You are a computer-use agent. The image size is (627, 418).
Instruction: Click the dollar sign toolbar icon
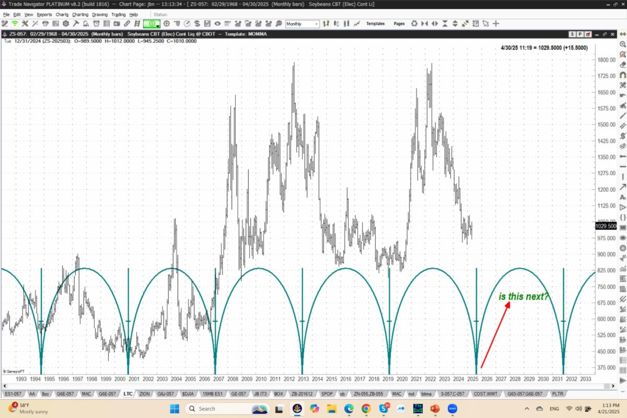(197, 24)
